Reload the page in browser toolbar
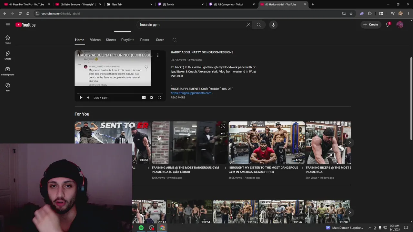The image size is (413, 232). point(20,14)
